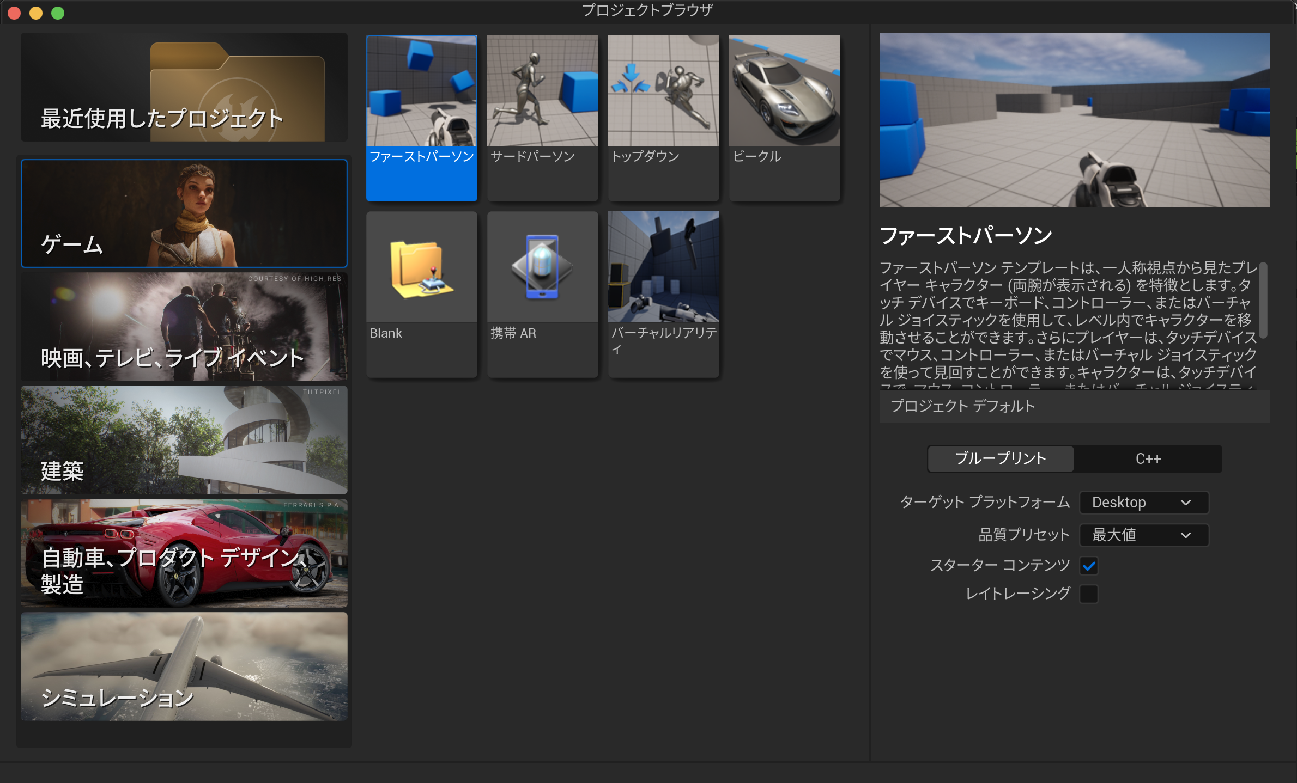Select the Blank folder template icon
1297x783 pixels.
pos(421,268)
